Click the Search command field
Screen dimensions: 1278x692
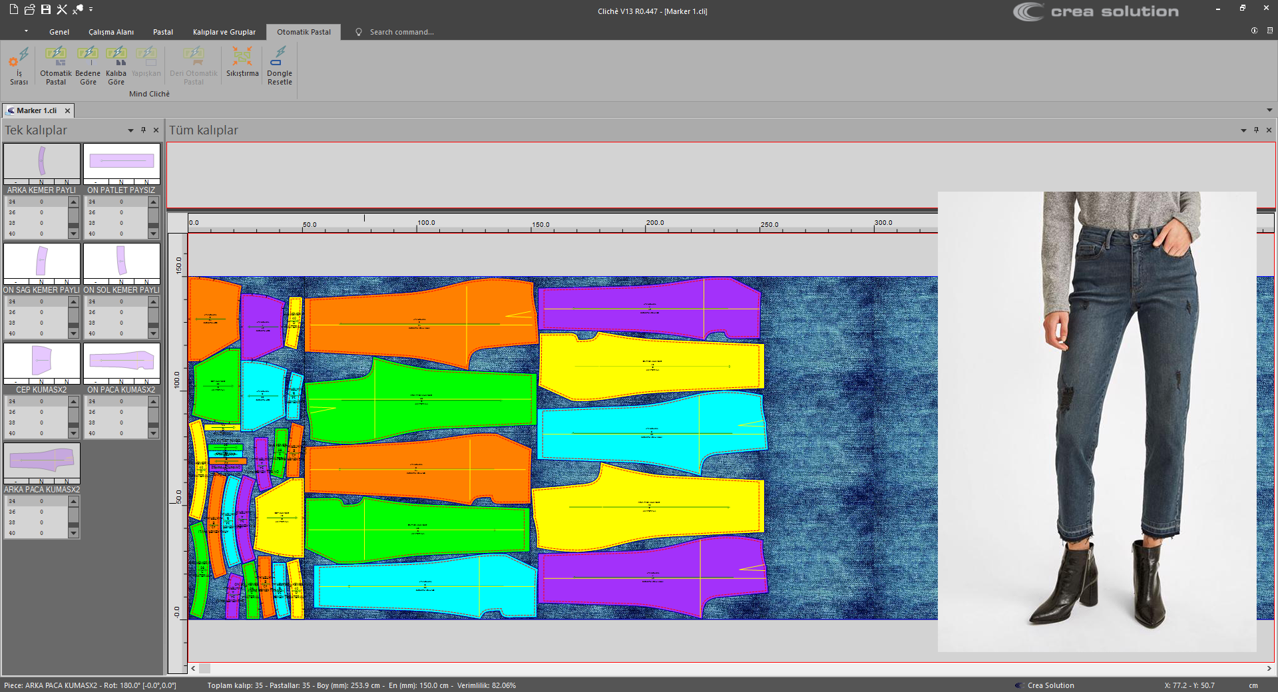click(x=401, y=32)
